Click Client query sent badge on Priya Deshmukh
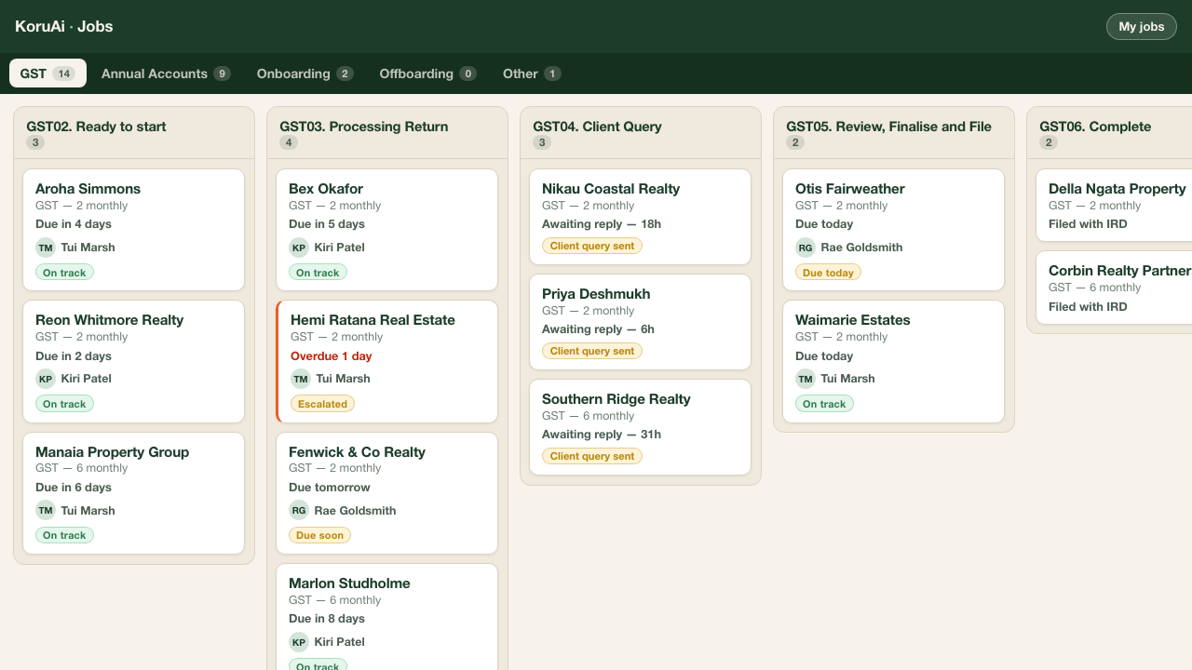 pyautogui.click(x=592, y=352)
